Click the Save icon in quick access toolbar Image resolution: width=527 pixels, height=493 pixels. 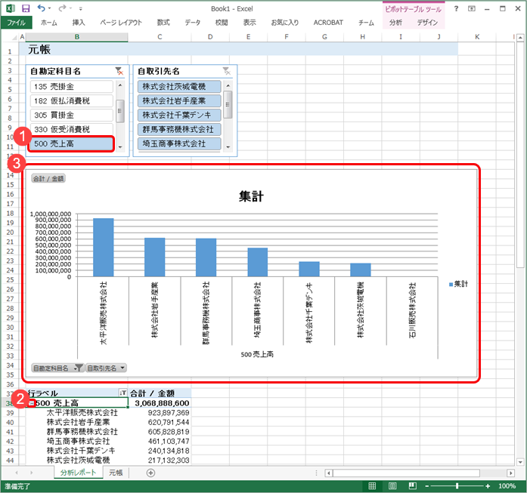tap(26, 8)
